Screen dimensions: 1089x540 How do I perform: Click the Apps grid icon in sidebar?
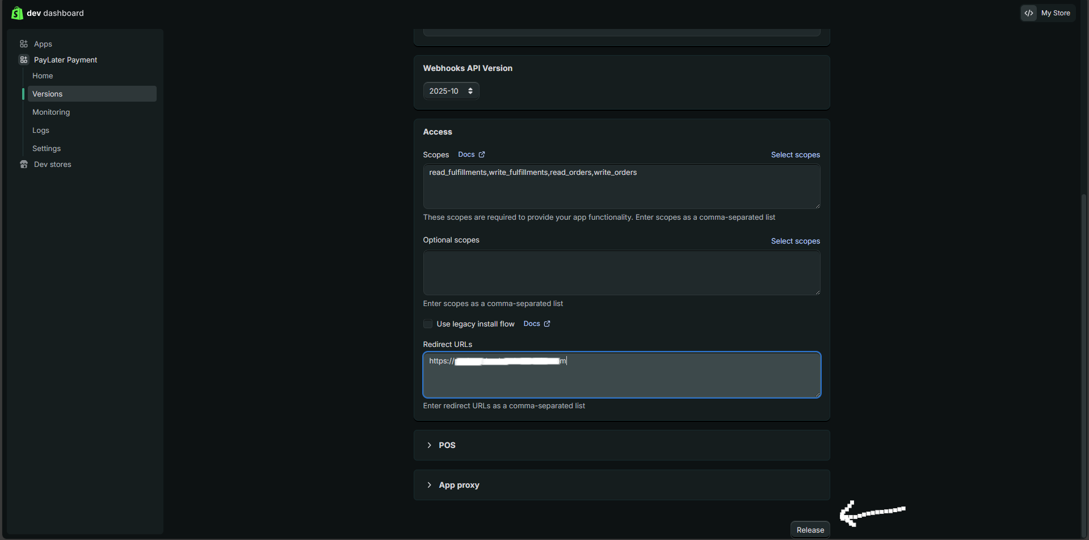(24, 44)
